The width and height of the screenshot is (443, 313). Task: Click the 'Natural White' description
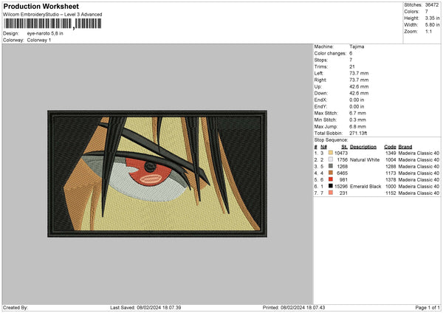[x=365, y=160]
